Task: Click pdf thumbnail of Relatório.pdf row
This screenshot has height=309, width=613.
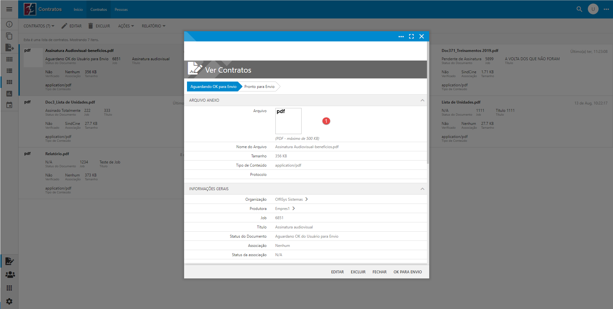Action: pyautogui.click(x=33, y=161)
